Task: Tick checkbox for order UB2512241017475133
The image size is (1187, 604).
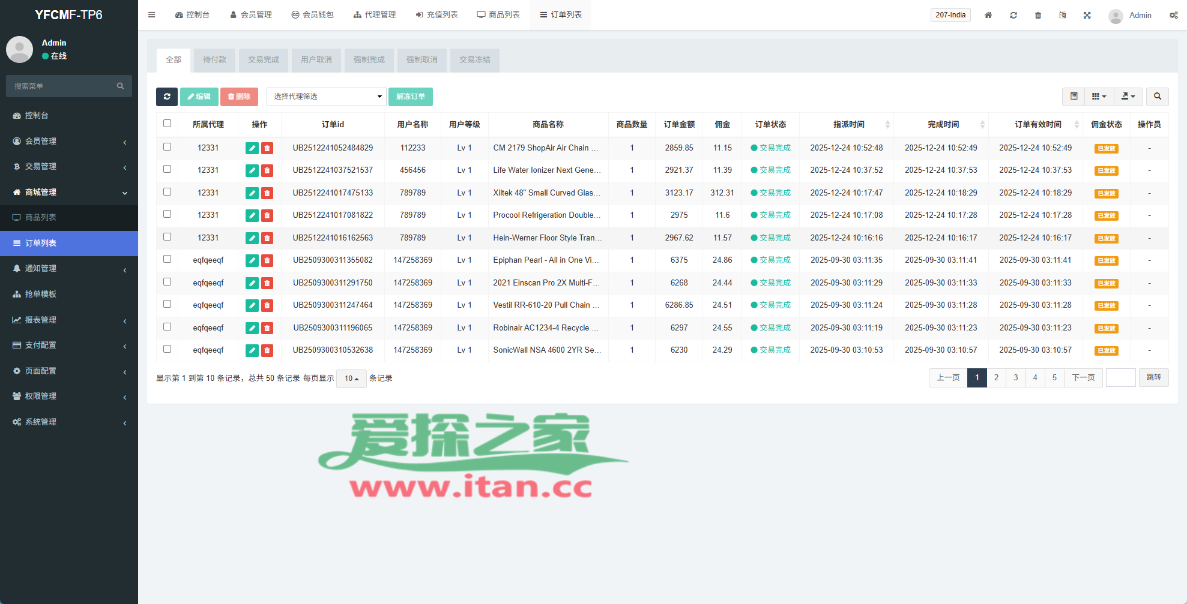Action: 168,192
